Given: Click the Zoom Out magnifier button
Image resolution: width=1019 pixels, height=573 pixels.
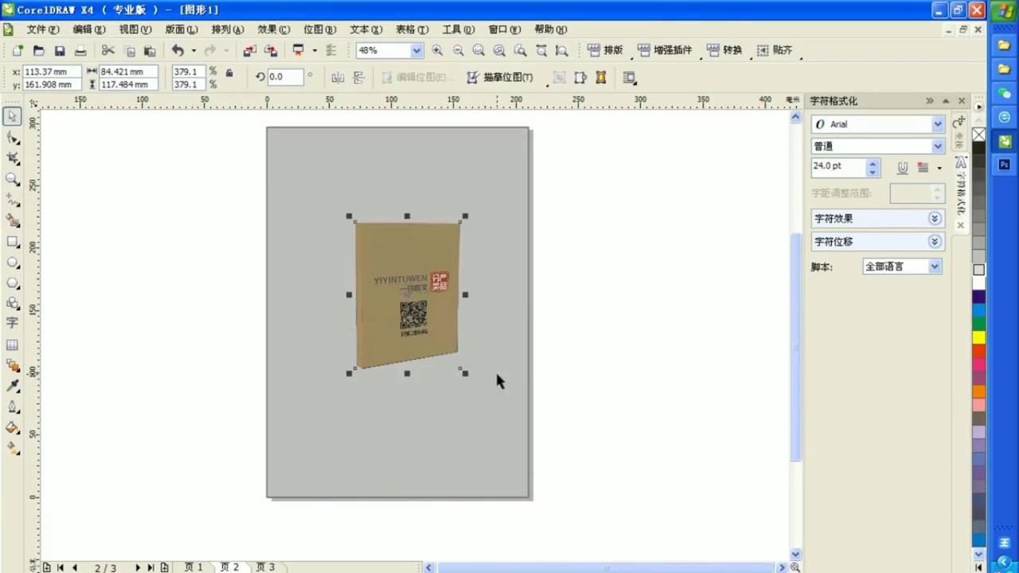Looking at the screenshot, I should point(458,50).
